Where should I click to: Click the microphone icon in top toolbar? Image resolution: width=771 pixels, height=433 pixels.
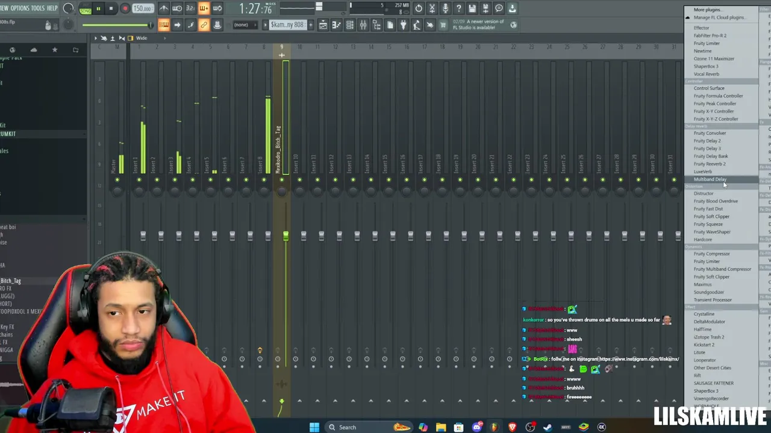pos(445,8)
